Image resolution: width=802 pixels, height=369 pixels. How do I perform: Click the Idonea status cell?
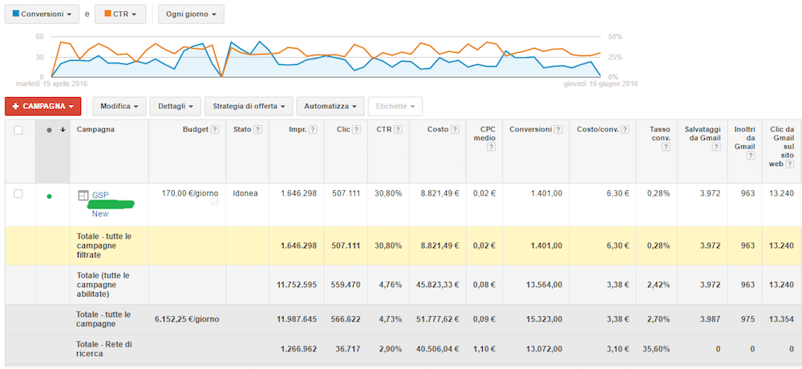tap(245, 193)
